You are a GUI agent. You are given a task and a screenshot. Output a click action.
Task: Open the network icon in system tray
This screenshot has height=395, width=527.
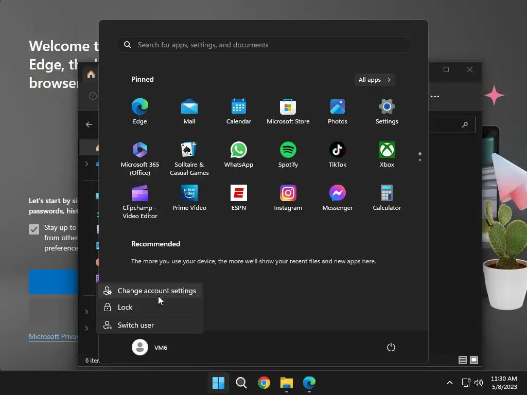pos(466,383)
